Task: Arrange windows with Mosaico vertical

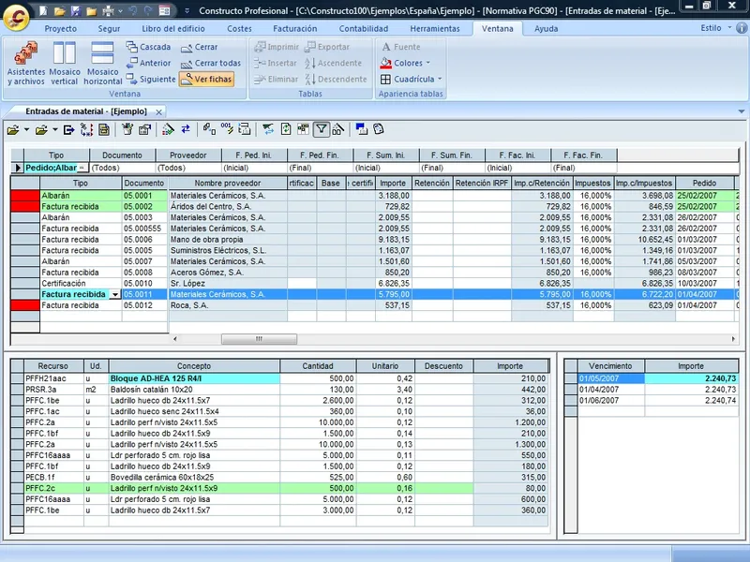Action: [65, 64]
